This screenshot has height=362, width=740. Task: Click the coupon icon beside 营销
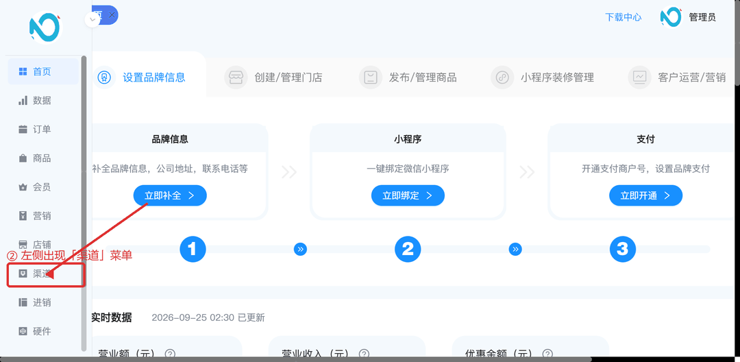(23, 216)
